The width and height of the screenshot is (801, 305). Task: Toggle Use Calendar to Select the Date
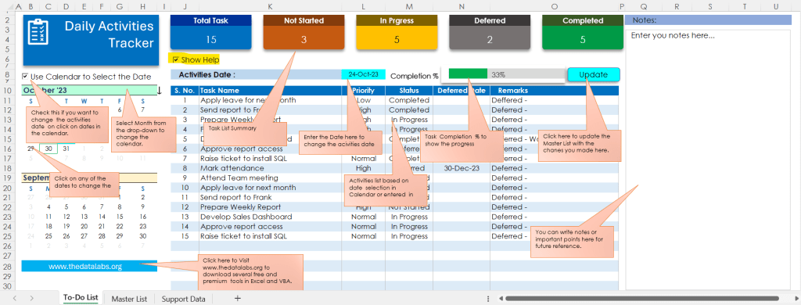click(25, 77)
